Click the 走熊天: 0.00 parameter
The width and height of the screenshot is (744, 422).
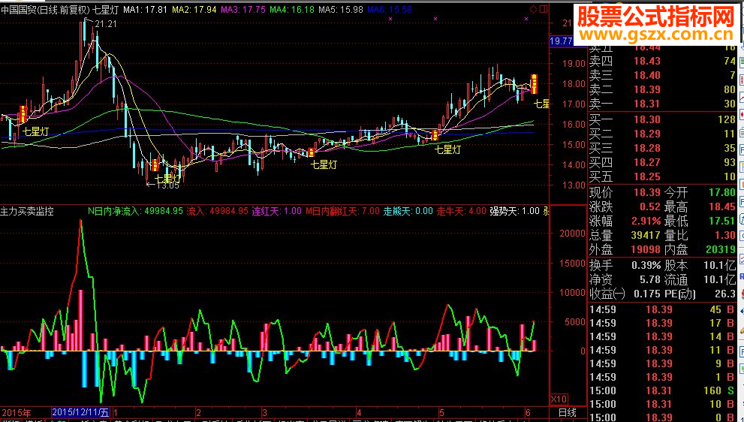[408, 211]
